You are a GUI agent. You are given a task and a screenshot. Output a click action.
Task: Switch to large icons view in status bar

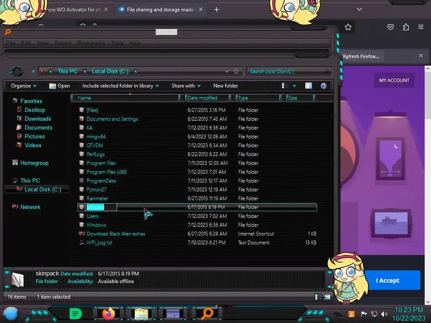(x=327, y=297)
